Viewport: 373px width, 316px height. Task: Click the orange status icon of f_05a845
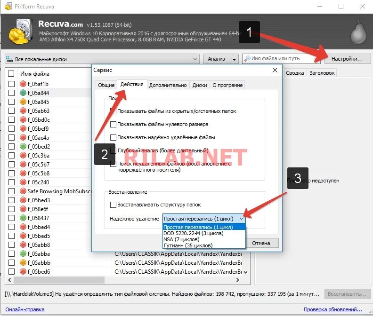23,102
